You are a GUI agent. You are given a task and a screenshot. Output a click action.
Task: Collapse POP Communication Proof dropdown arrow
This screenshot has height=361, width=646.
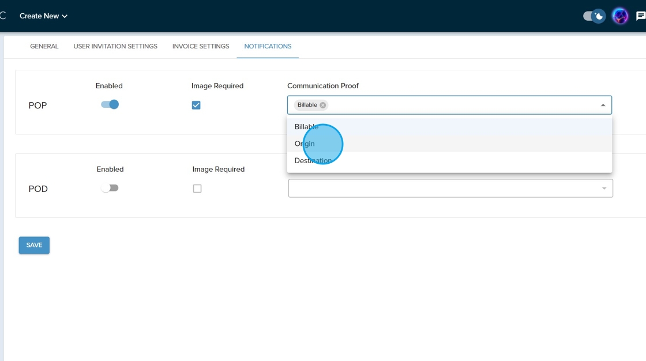click(x=603, y=105)
